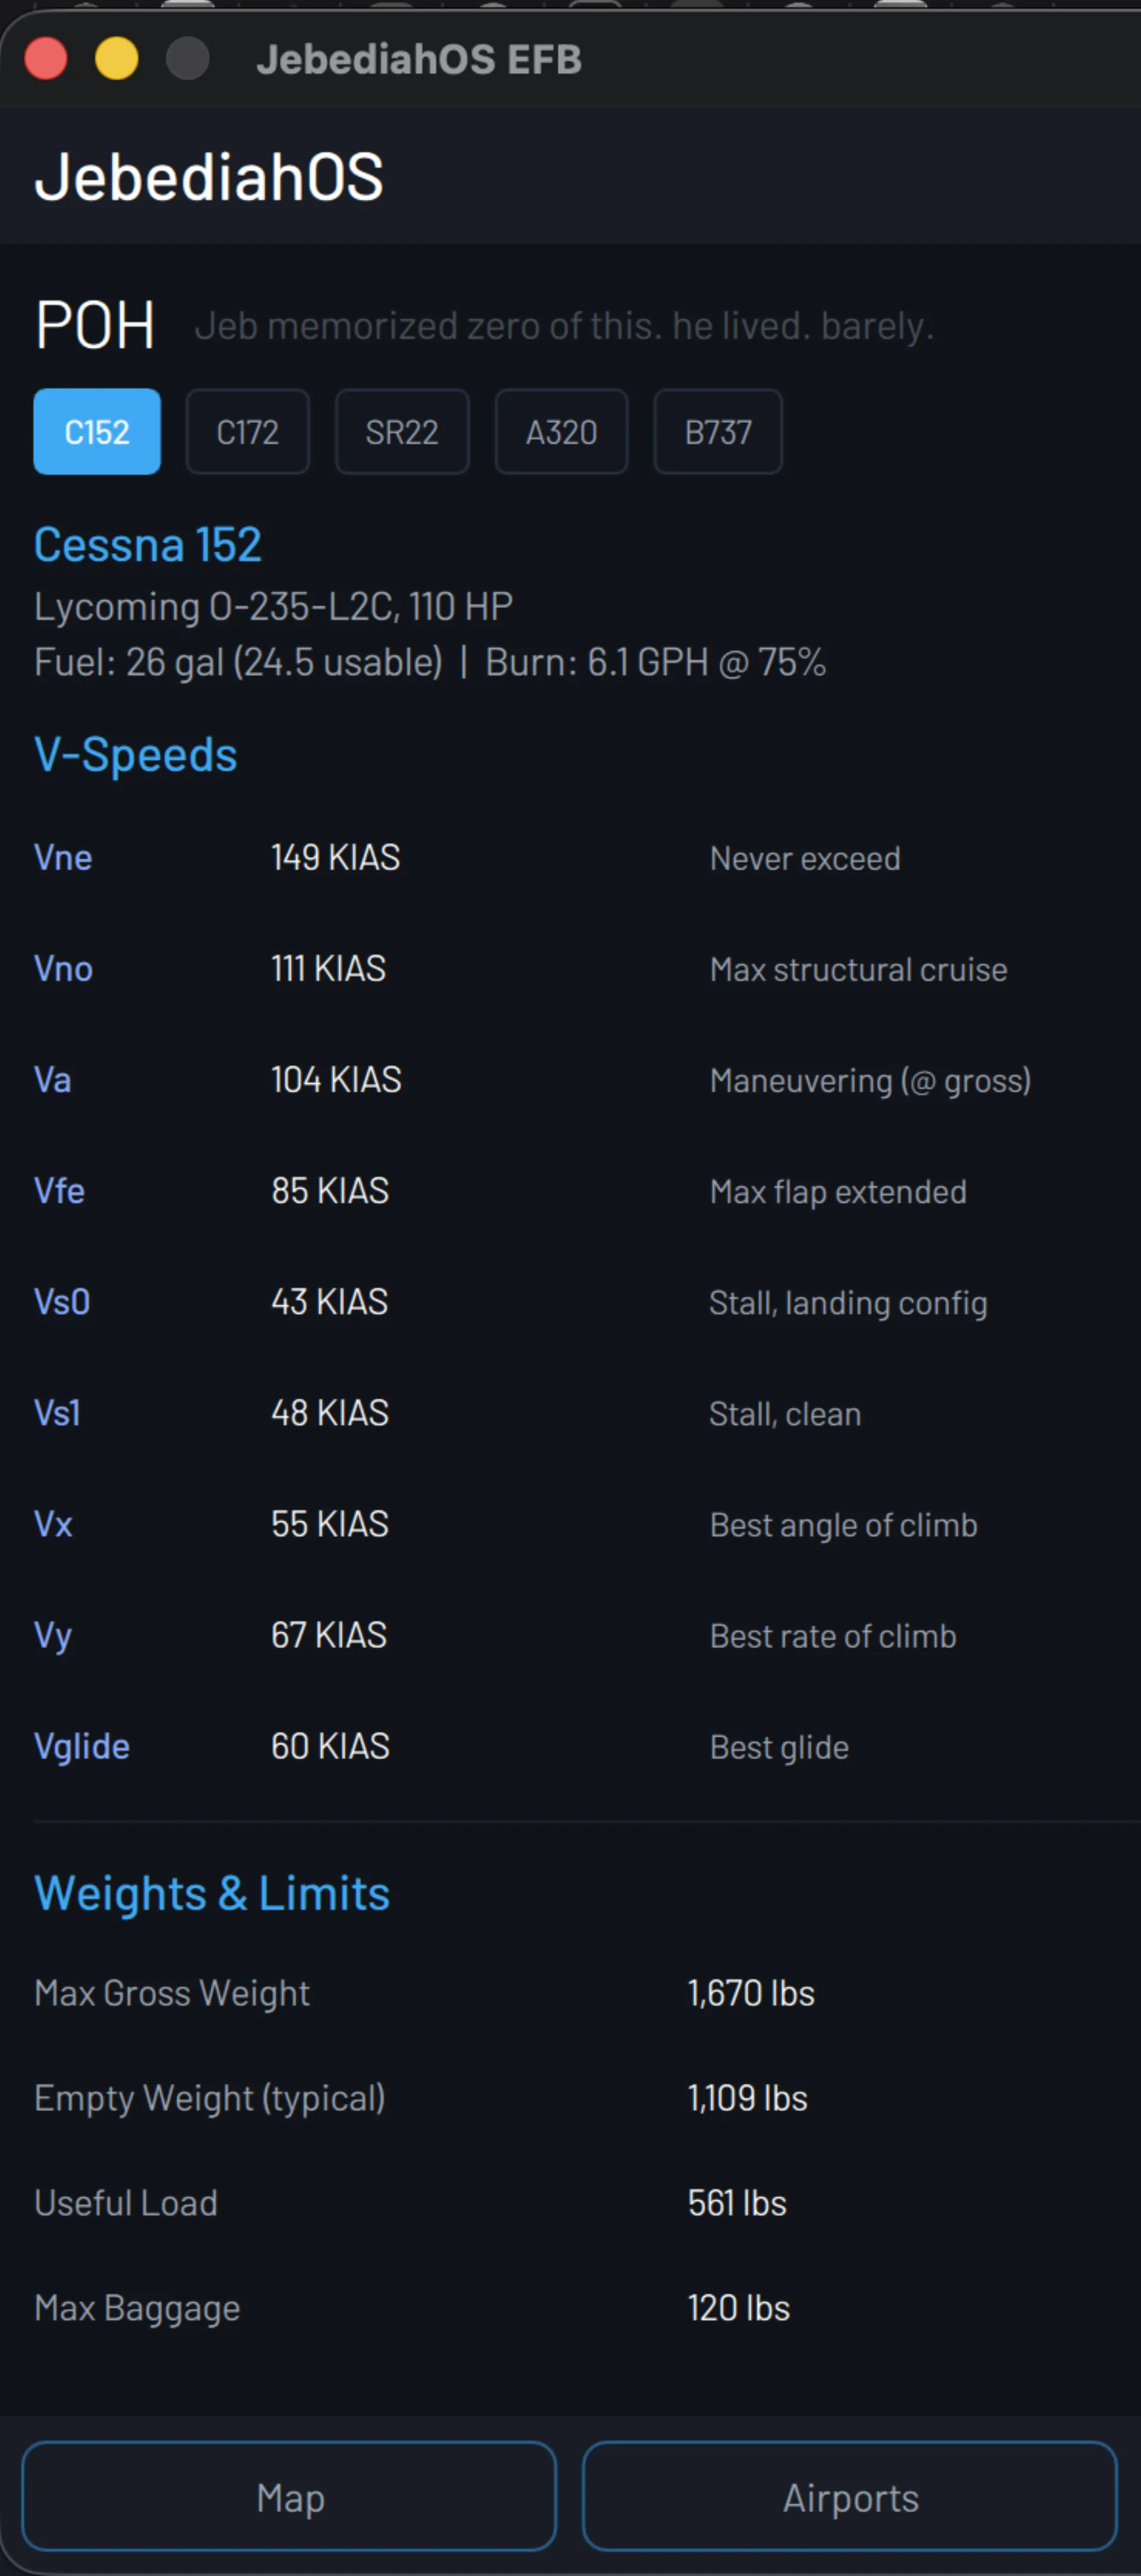Minimize the JebediahOS EFB window

(x=117, y=59)
